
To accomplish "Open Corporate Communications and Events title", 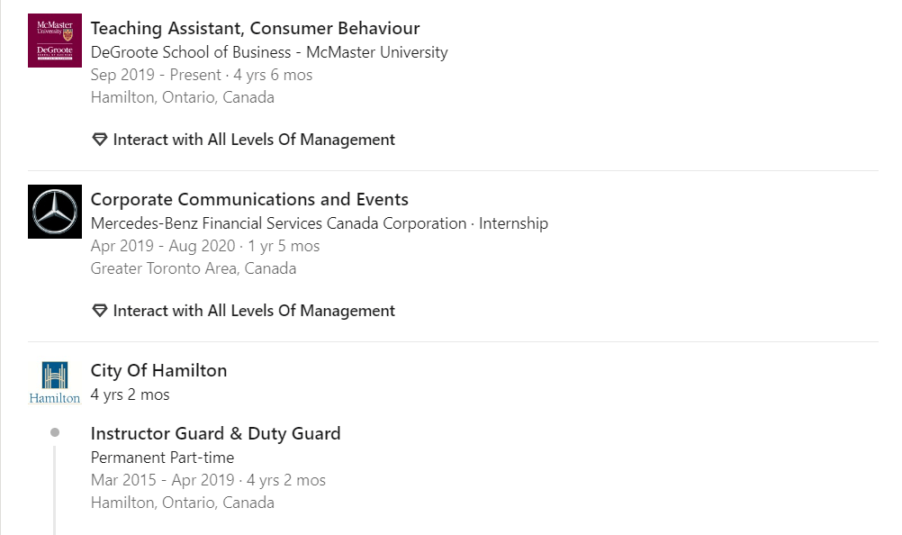I will 249,199.
